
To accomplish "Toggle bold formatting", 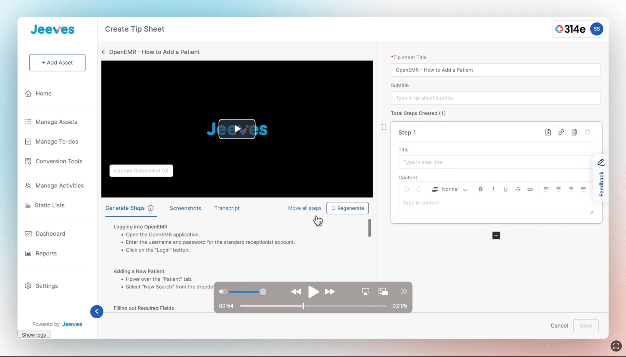I will click(481, 189).
